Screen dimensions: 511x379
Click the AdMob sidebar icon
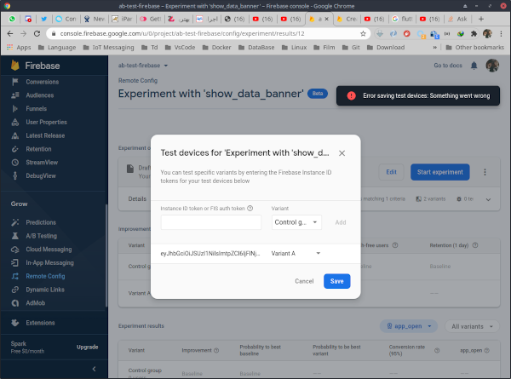[15, 302]
